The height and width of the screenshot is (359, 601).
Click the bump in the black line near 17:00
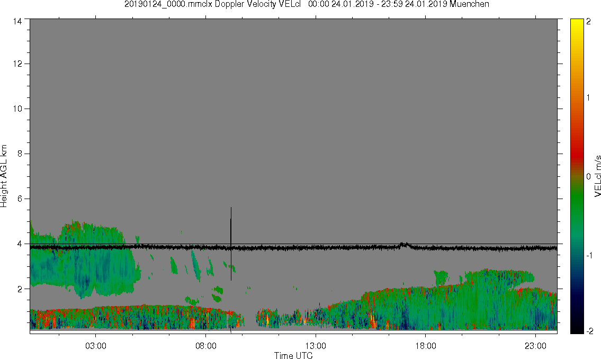coord(404,245)
